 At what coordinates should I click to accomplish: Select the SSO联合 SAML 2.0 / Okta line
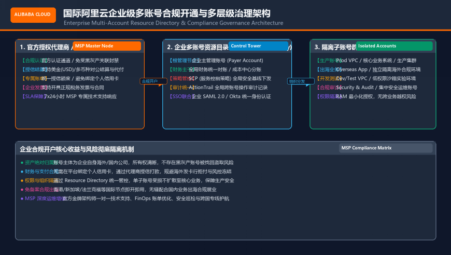[220, 96]
